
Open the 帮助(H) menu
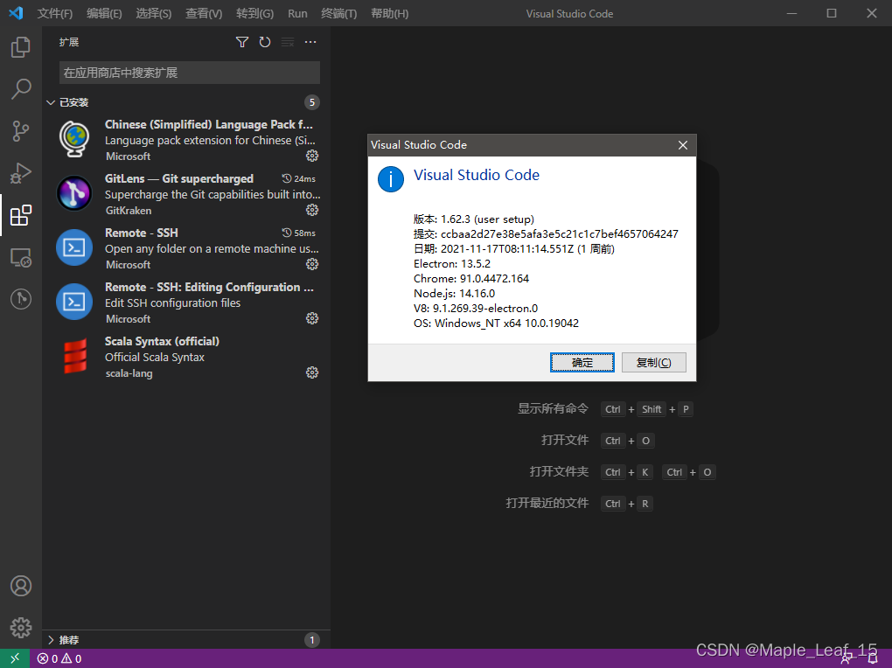(x=390, y=14)
